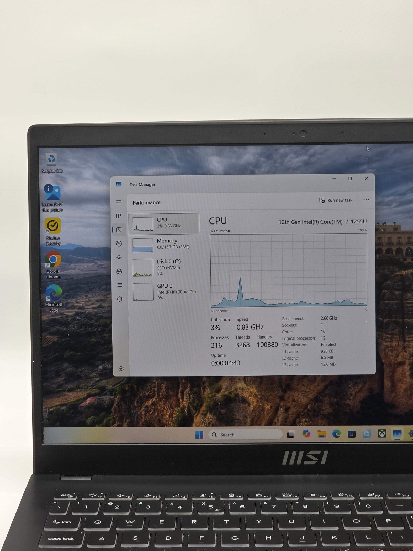Click the 0.83 GHz speed value
Image resolution: width=413 pixels, height=551 pixels.
click(250, 327)
